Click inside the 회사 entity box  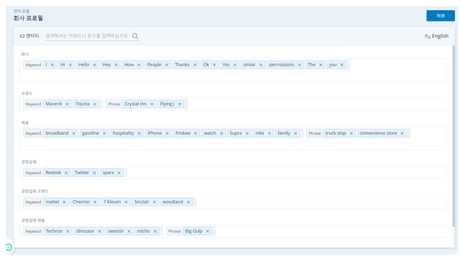click(x=233, y=70)
